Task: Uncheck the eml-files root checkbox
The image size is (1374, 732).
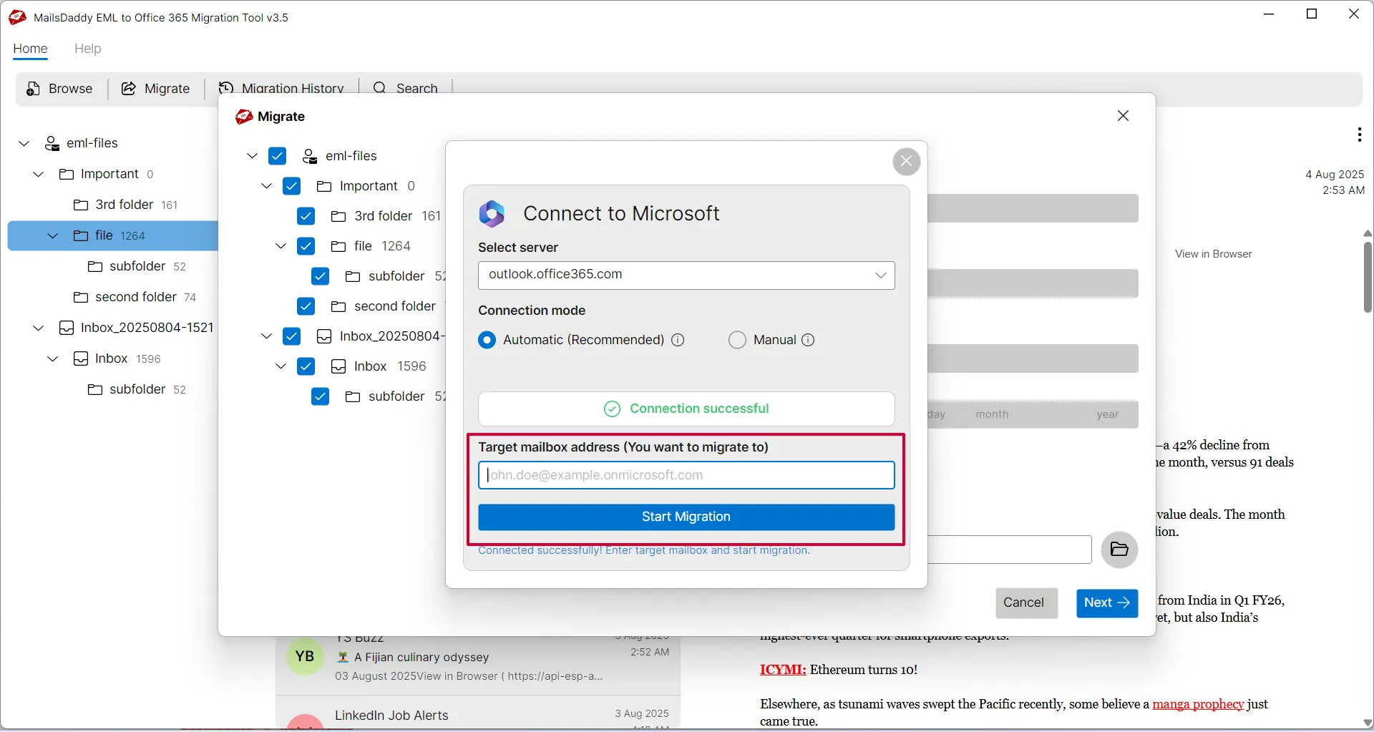Action: pyautogui.click(x=278, y=156)
